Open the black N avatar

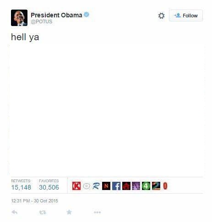click(x=106, y=186)
